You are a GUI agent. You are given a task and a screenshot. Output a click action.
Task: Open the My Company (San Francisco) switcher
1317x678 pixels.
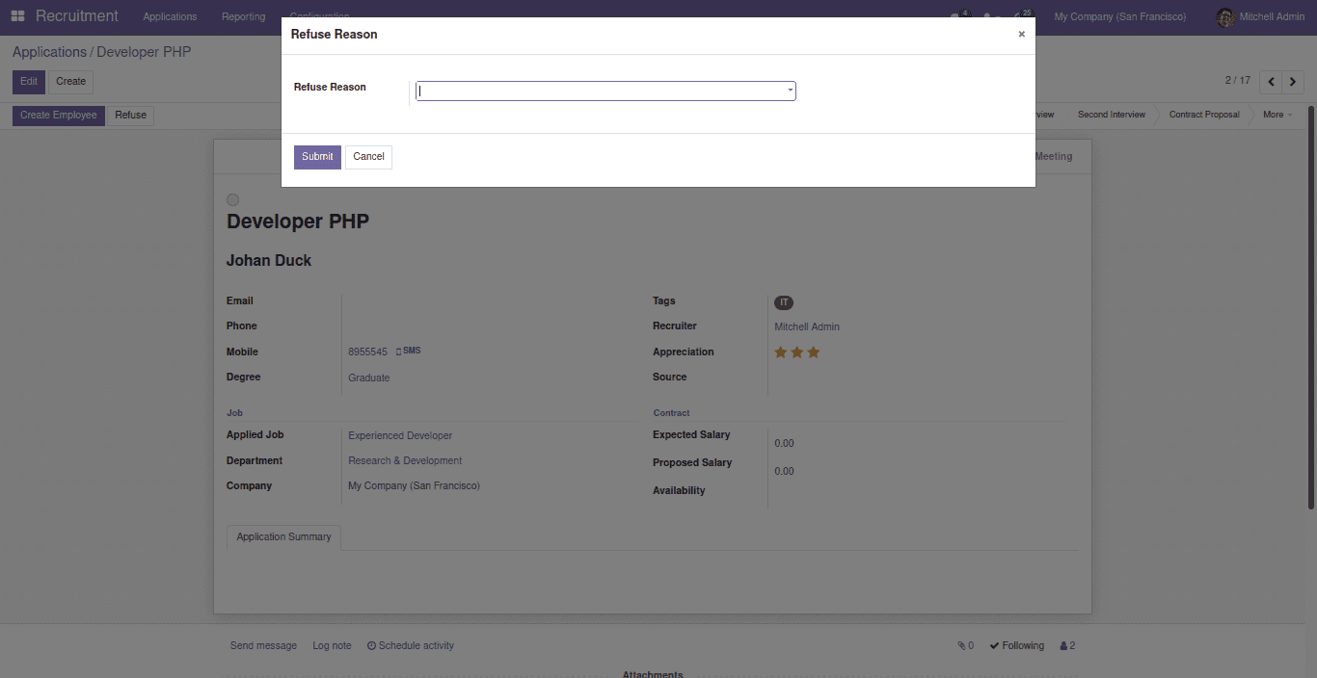click(x=1119, y=17)
